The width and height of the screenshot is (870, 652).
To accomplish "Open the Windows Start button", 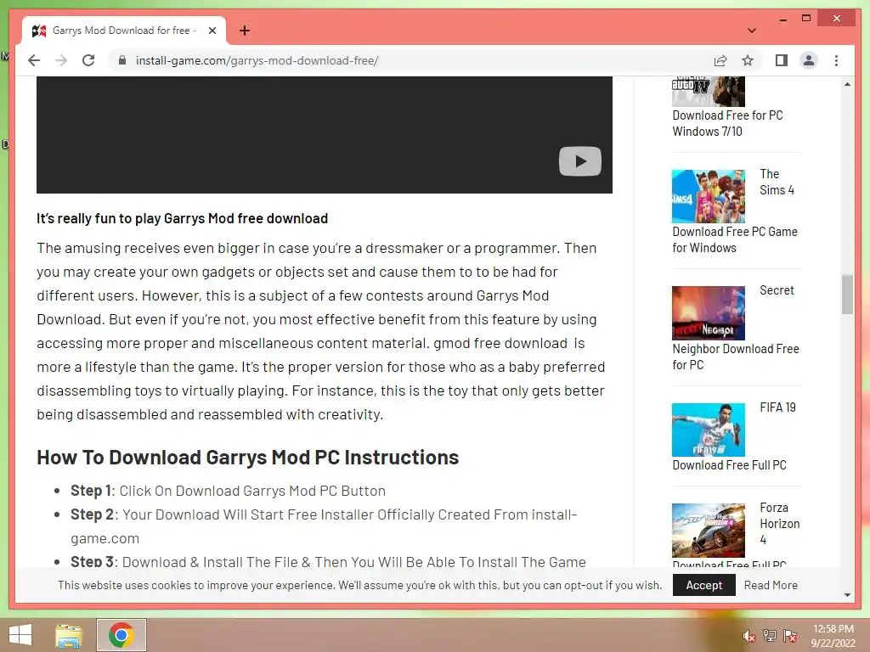I will pyautogui.click(x=20, y=635).
